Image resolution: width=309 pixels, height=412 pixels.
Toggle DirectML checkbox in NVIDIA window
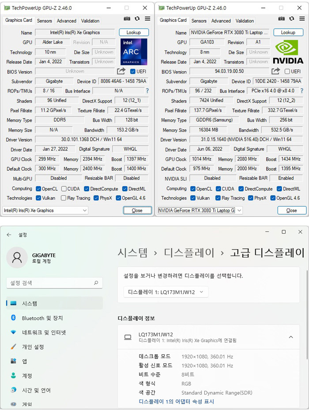tap(279, 189)
